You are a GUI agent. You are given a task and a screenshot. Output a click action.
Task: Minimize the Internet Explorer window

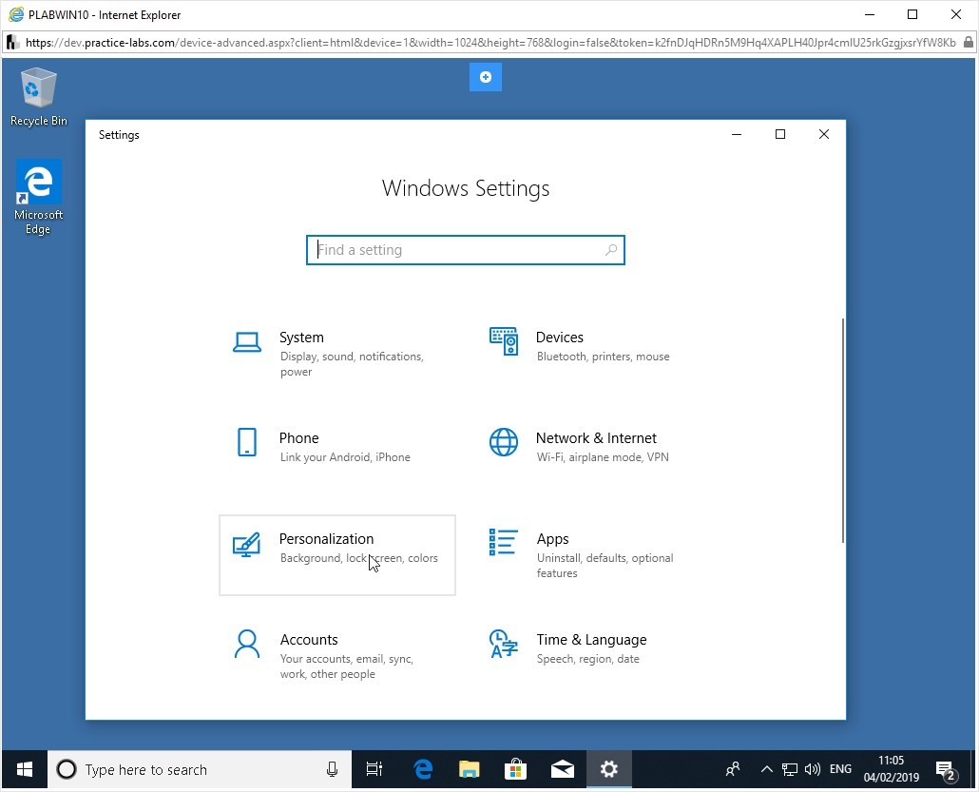tap(870, 14)
